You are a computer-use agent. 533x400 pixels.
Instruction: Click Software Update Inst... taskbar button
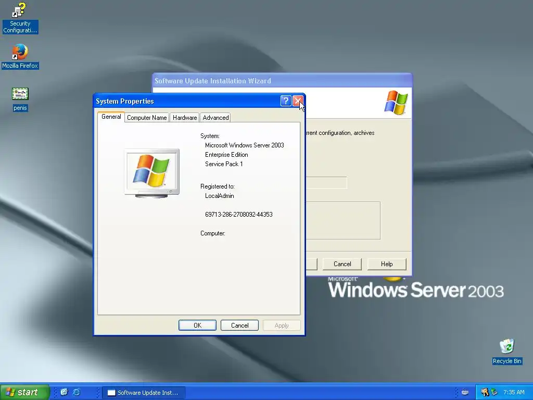pos(144,393)
